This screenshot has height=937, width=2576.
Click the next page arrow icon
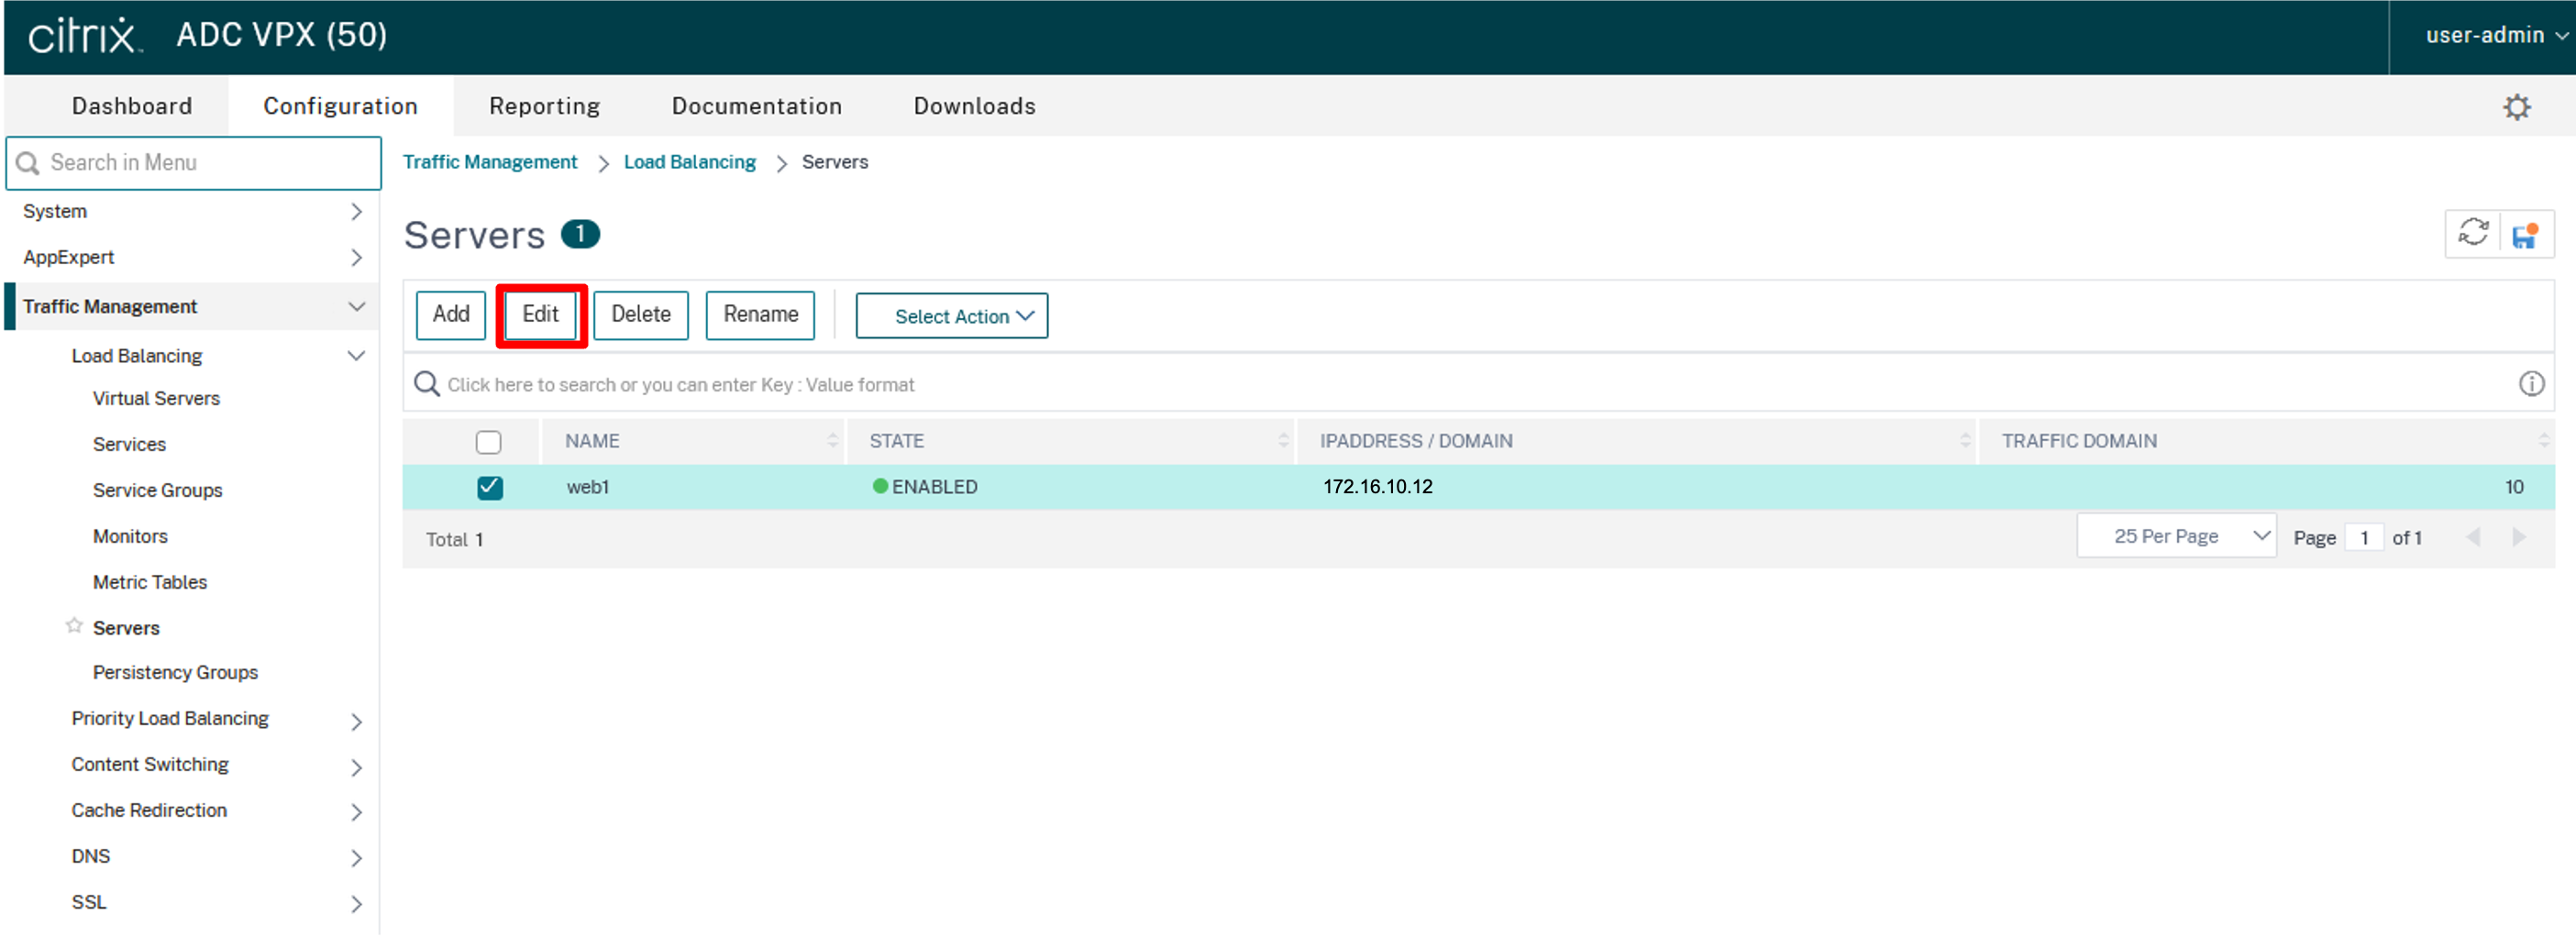[2518, 538]
